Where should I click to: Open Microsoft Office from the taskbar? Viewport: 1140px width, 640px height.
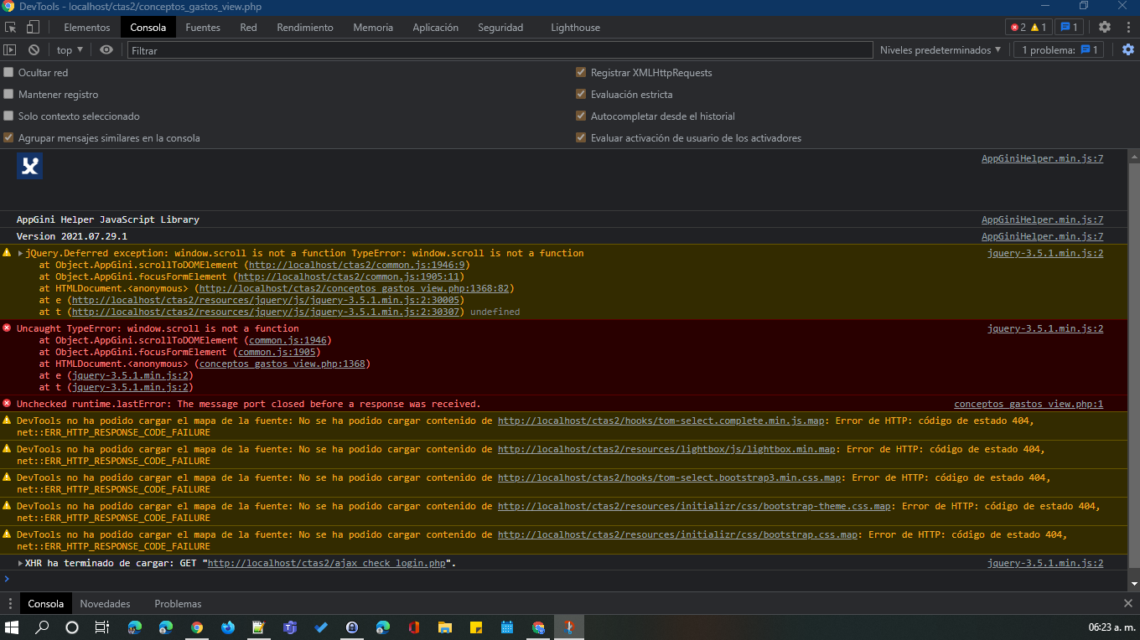tap(414, 627)
